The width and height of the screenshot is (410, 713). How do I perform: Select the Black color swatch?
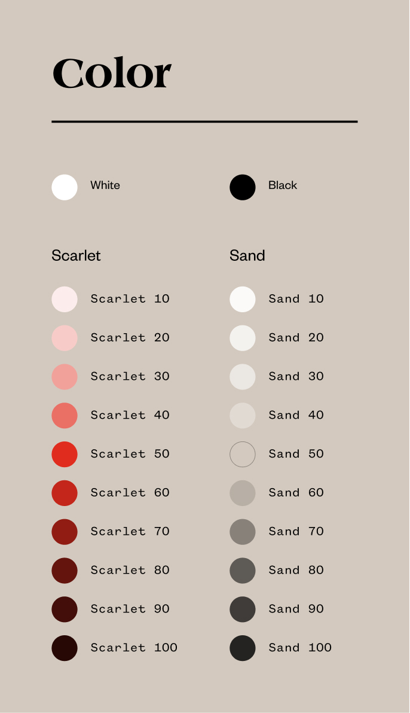click(242, 187)
